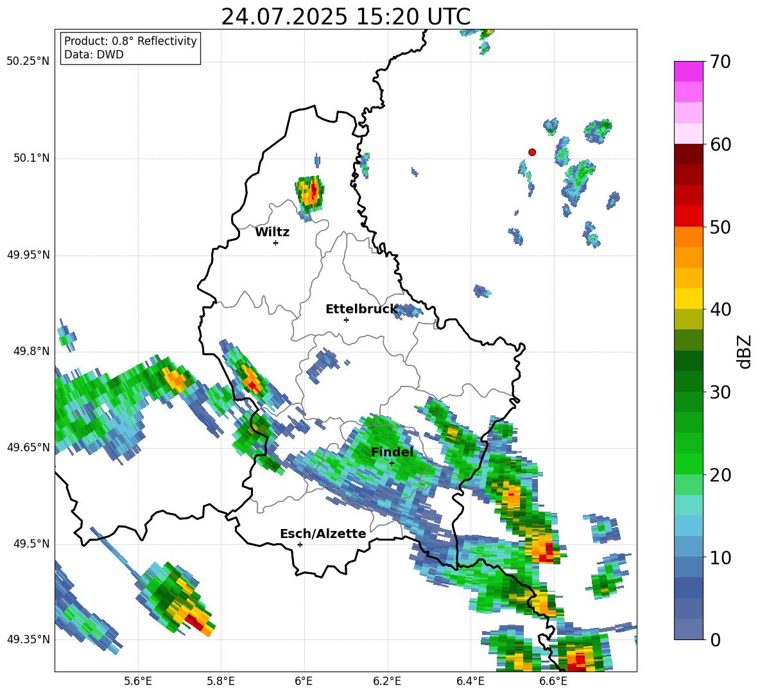The image size is (760, 694).
Task: Click the magenta top colorbar segment
Action: pos(688,71)
